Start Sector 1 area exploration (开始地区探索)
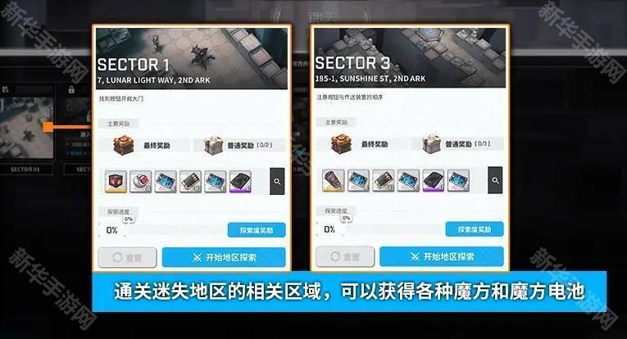627x339 pixels. (224, 258)
